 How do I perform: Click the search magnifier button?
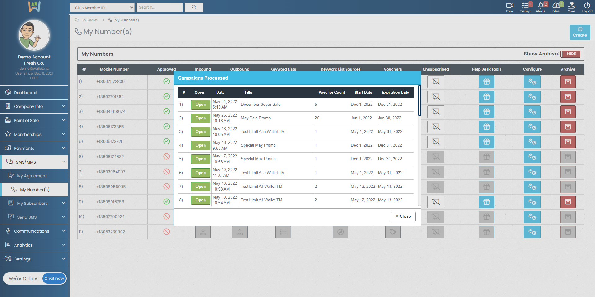click(194, 7)
